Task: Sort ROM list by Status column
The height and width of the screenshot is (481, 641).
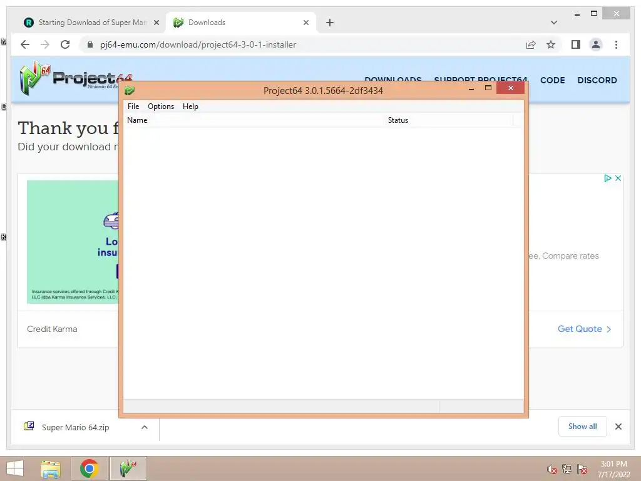Action: coord(448,120)
